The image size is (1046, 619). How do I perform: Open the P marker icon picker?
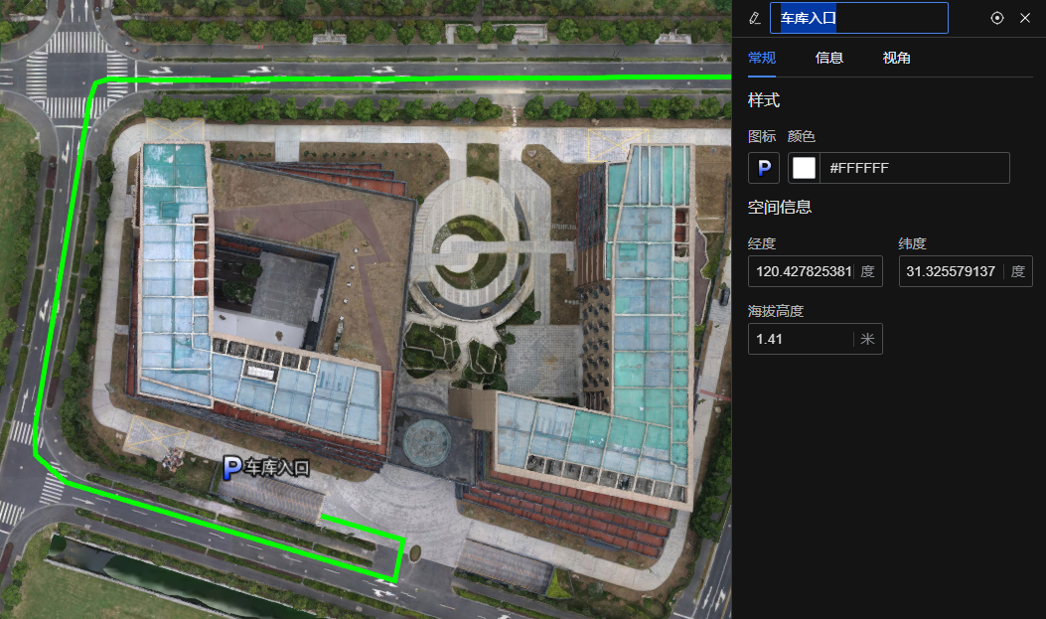point(764,168)
